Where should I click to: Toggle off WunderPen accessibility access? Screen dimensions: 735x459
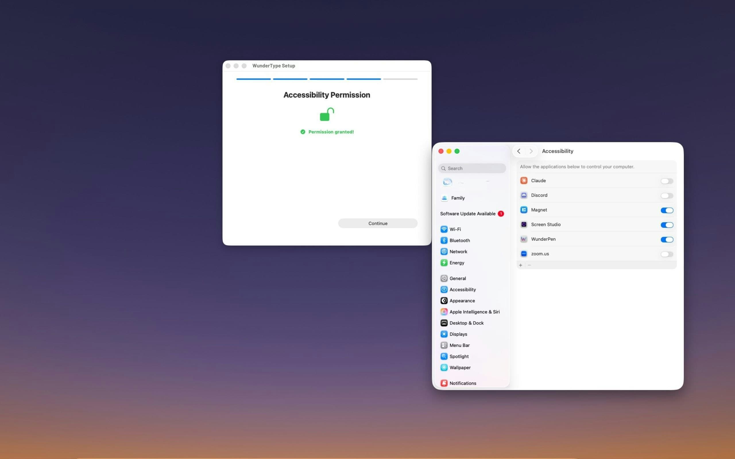click(x=667, y=240)
